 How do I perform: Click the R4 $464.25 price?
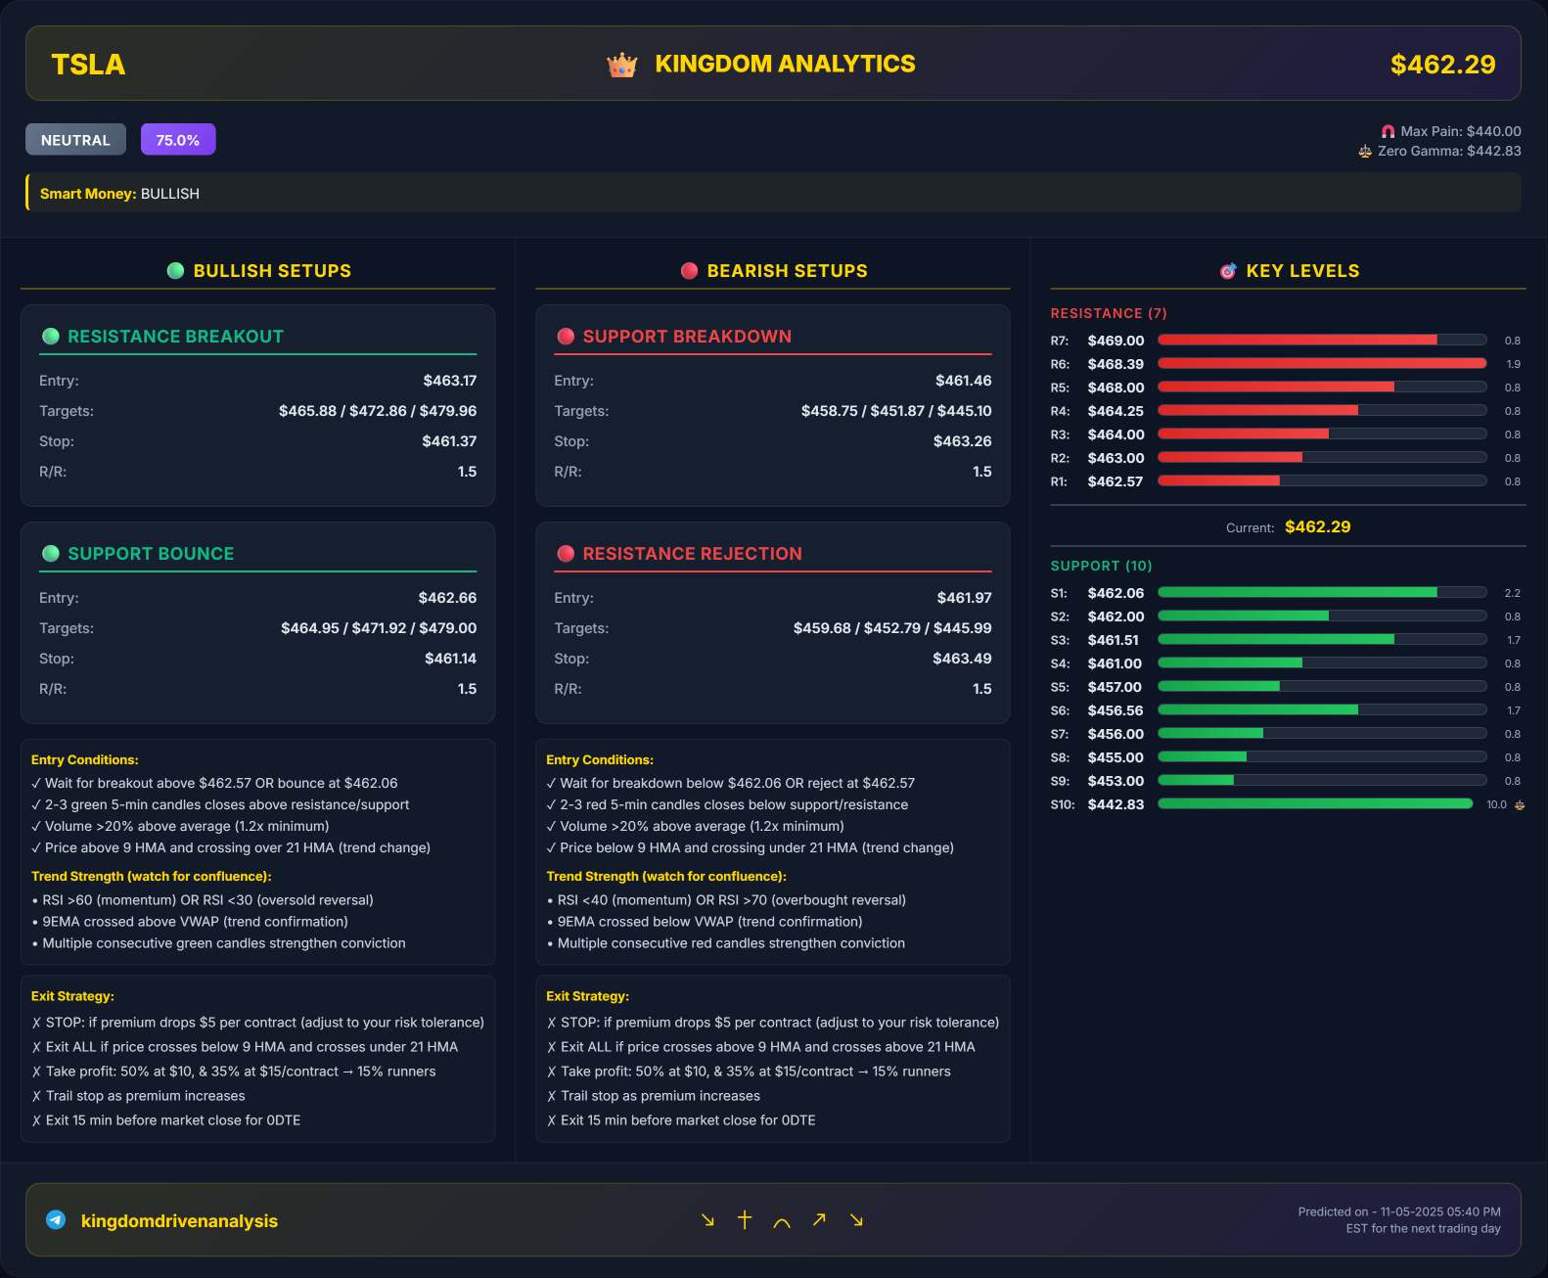click(x=1115, y=411)
